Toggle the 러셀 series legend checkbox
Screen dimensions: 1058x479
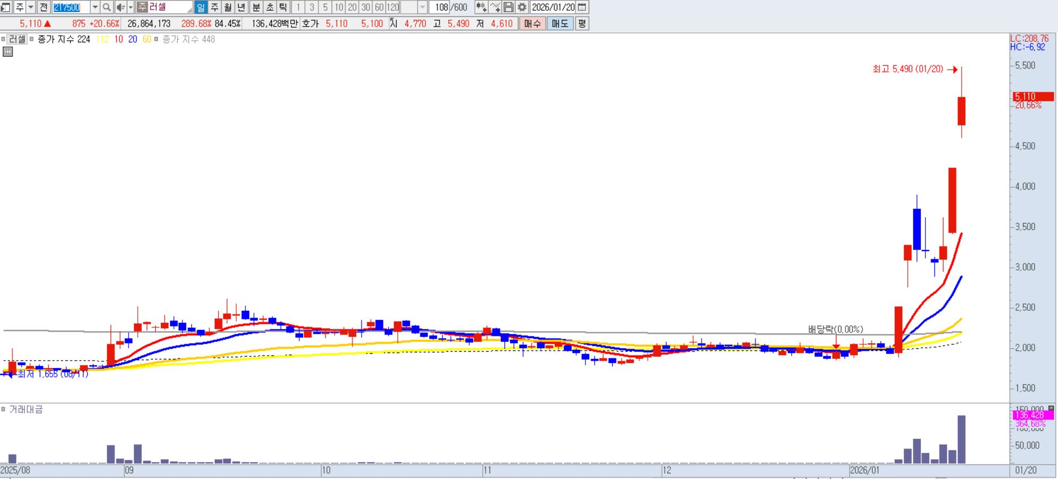[4, 40]
